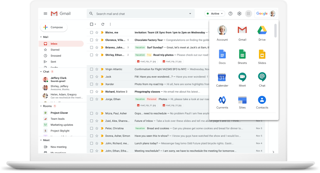Collapse the Rooms section
The image size is (320, 173).
[x=41, y=106]
